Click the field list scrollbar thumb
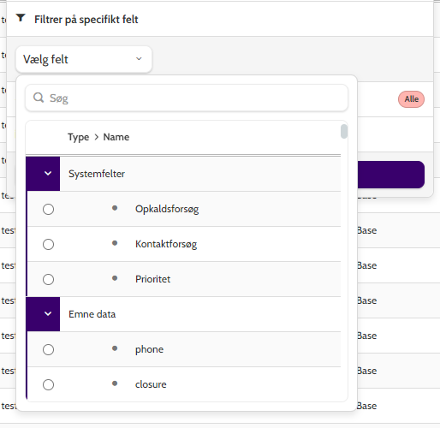Screen dimensions: 440x428 pos(344,131)
